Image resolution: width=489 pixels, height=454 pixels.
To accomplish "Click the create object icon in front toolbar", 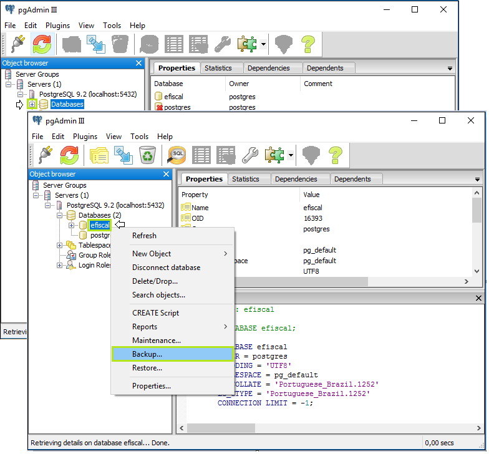I will click(x=123, y=155).
